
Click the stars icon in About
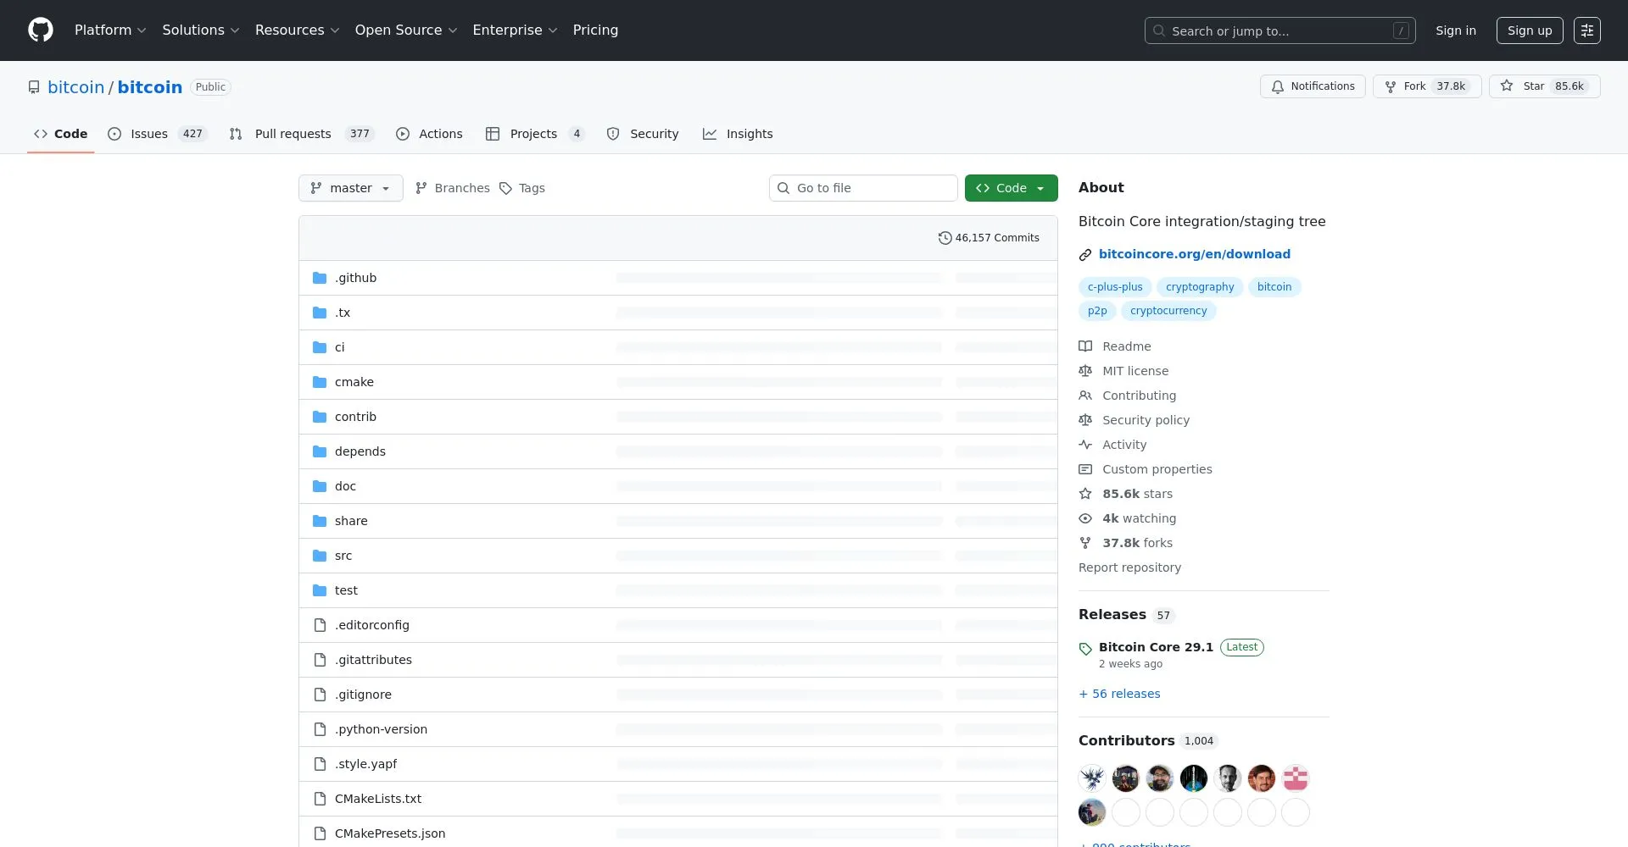pos(1085,494)
